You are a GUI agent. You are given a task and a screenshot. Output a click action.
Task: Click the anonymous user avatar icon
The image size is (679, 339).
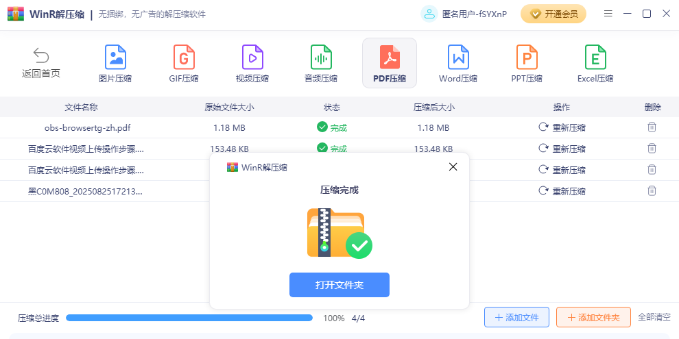(x=429, y=14)
